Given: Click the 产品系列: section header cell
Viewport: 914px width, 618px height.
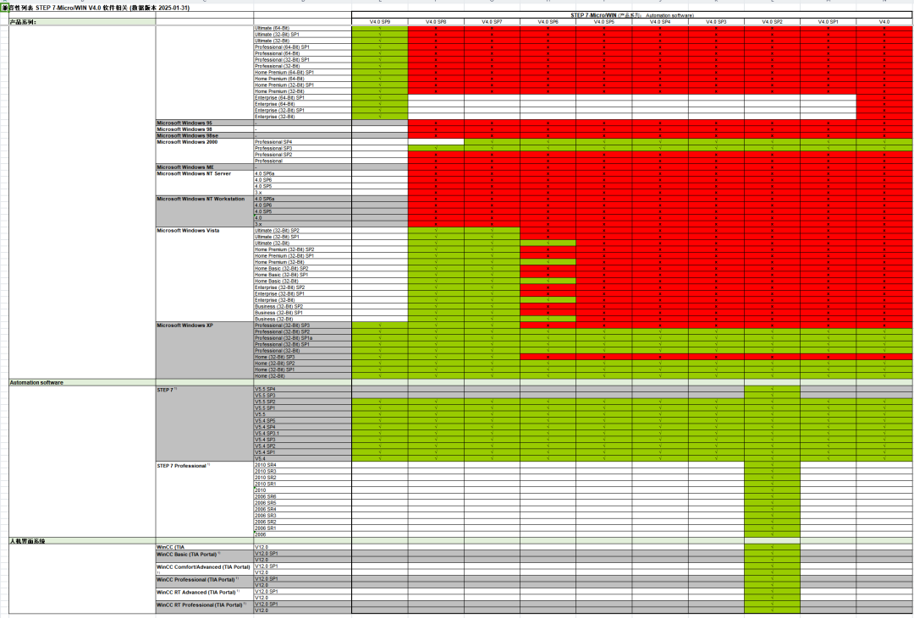Looking at the screenshot, I should [x=82, y=21].
